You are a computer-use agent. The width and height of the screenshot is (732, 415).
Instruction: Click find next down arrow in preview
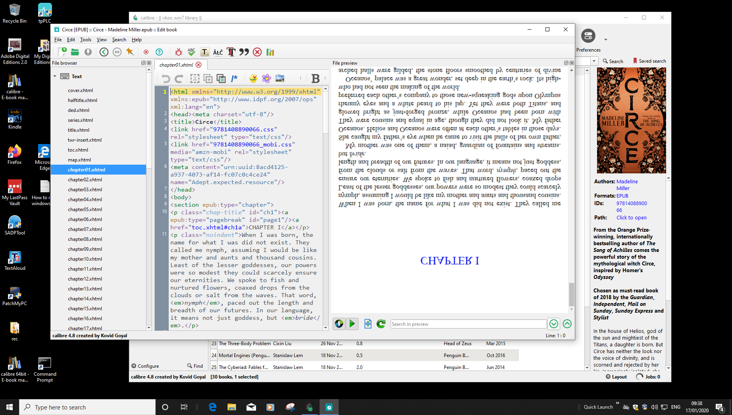point(554,324)
